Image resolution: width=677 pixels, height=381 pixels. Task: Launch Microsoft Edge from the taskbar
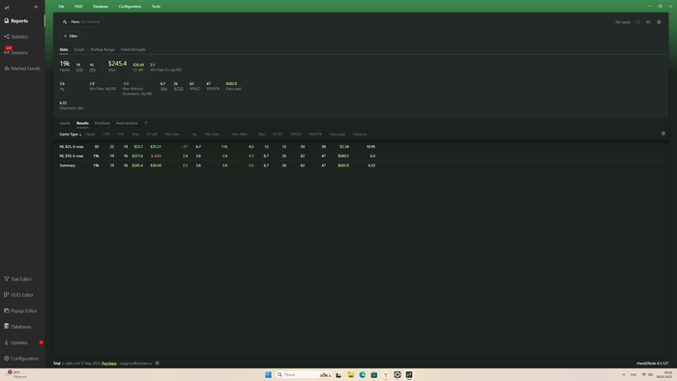point(363,374)
